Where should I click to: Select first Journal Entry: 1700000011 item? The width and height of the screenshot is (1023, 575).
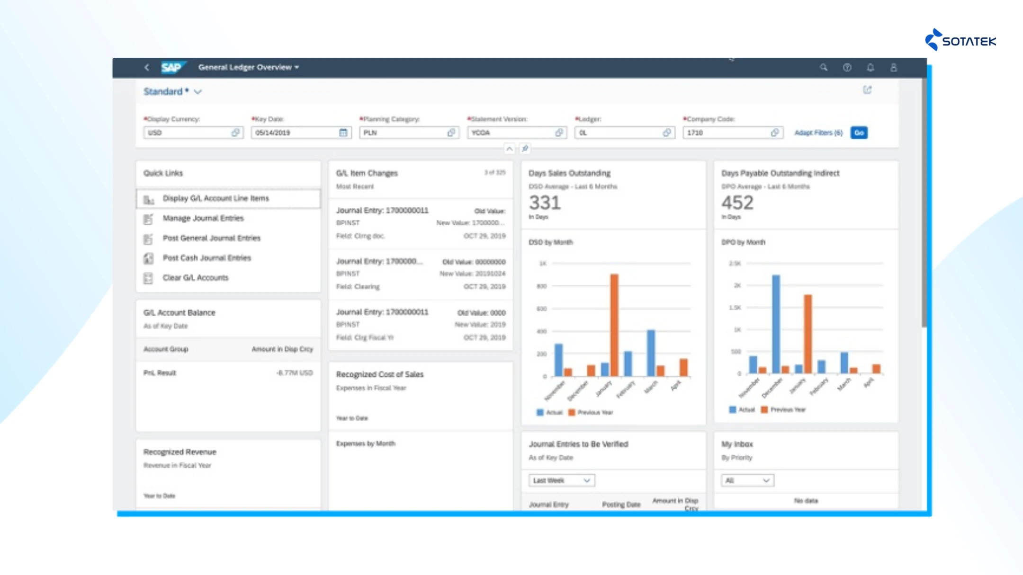coord(421,223)
